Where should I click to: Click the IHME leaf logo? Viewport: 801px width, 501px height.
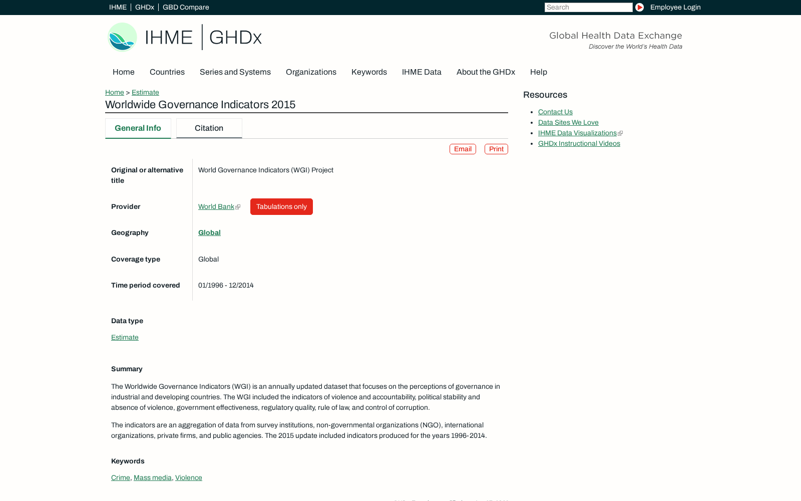pyautogui.click(x=122, y=37)
